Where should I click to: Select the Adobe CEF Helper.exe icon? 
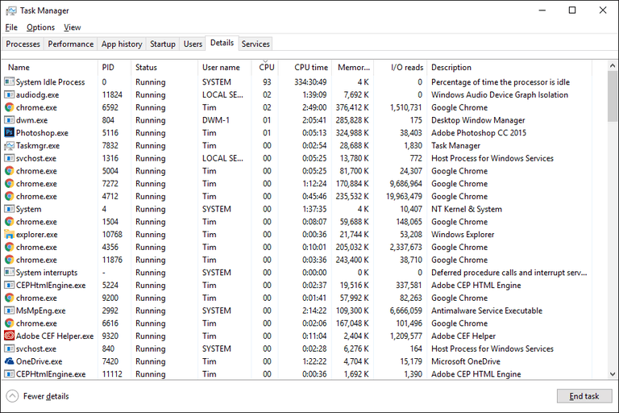coord(9,336)
